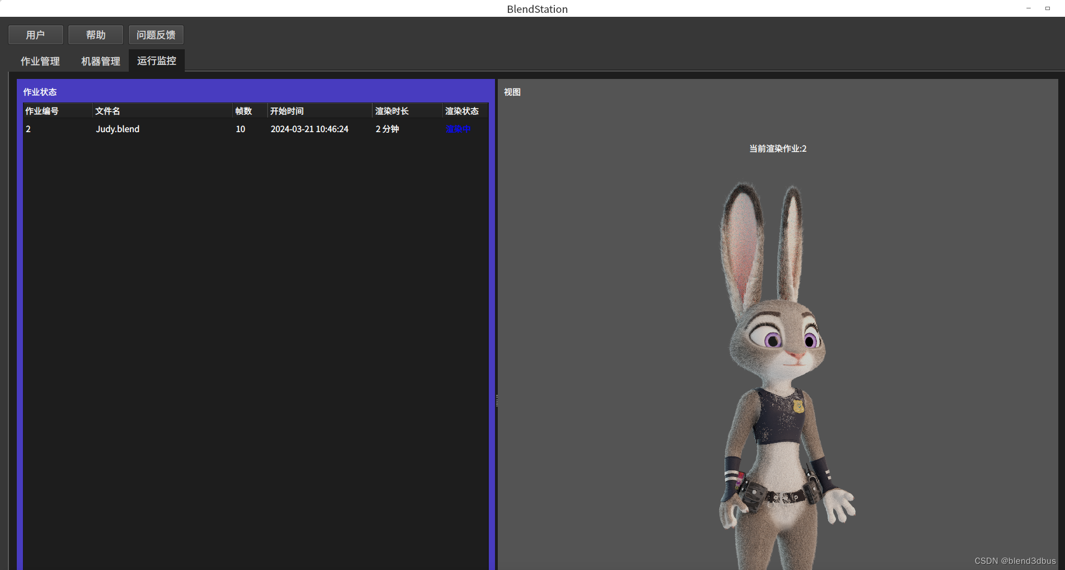Open the 问题反馈 button
Viewport: 1065px width, 570px height.
(156, 35)
